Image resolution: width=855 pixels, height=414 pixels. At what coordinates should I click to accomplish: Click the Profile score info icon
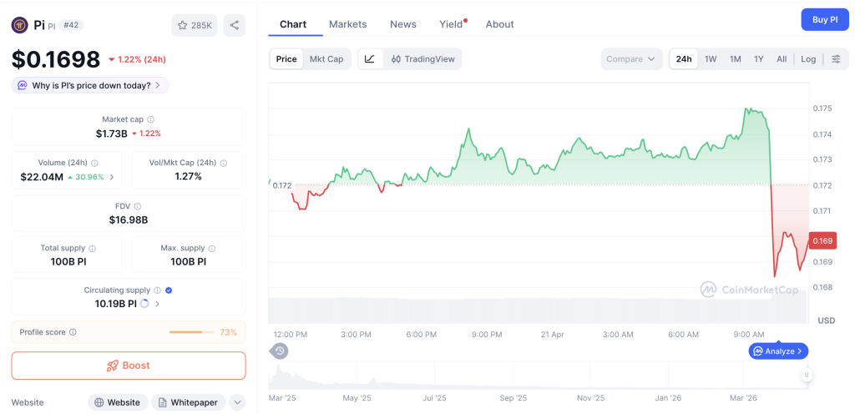click(73, 332)
